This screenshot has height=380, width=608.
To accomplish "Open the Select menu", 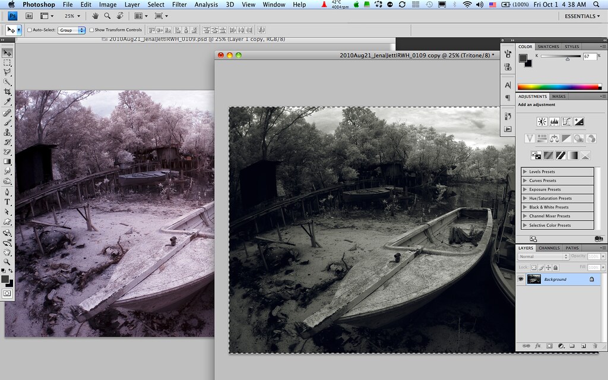I will point(156,5).
